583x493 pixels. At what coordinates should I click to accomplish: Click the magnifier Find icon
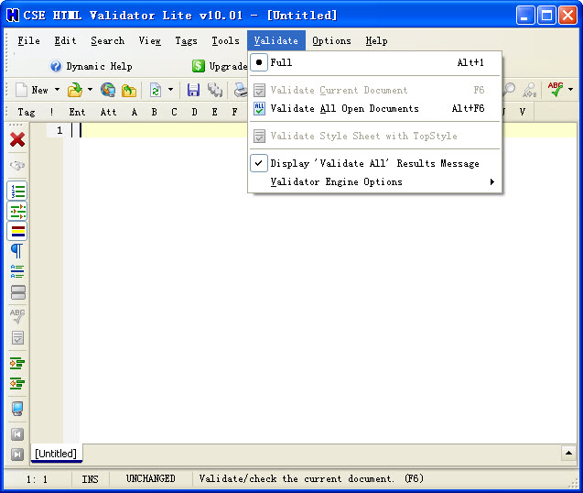click(509, 90)
